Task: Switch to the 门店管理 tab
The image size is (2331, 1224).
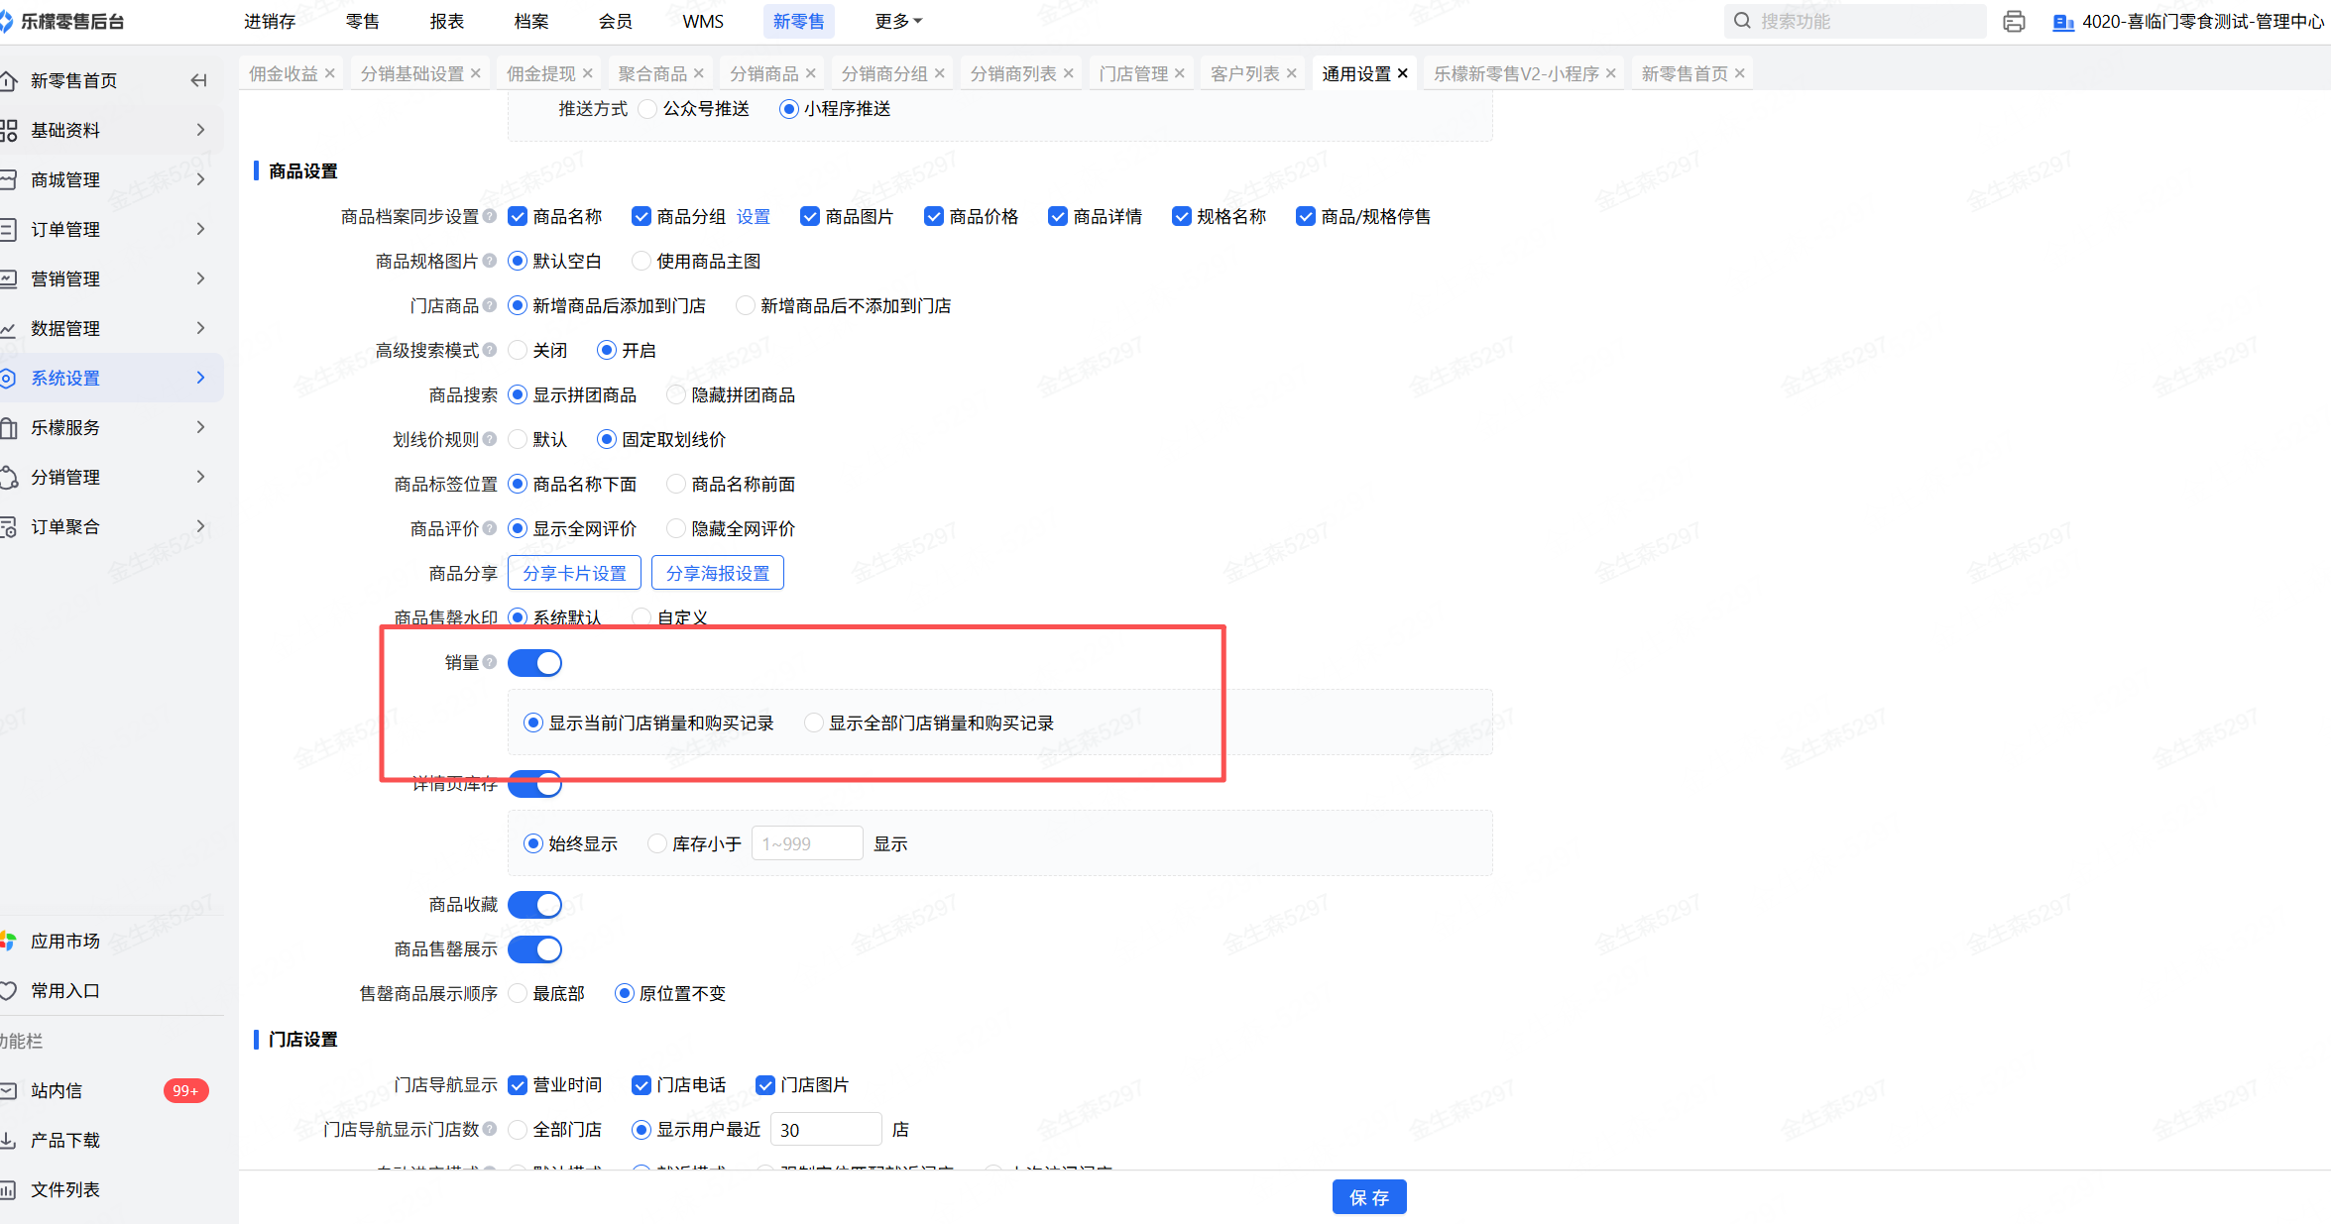Action: click(1133, 73)
